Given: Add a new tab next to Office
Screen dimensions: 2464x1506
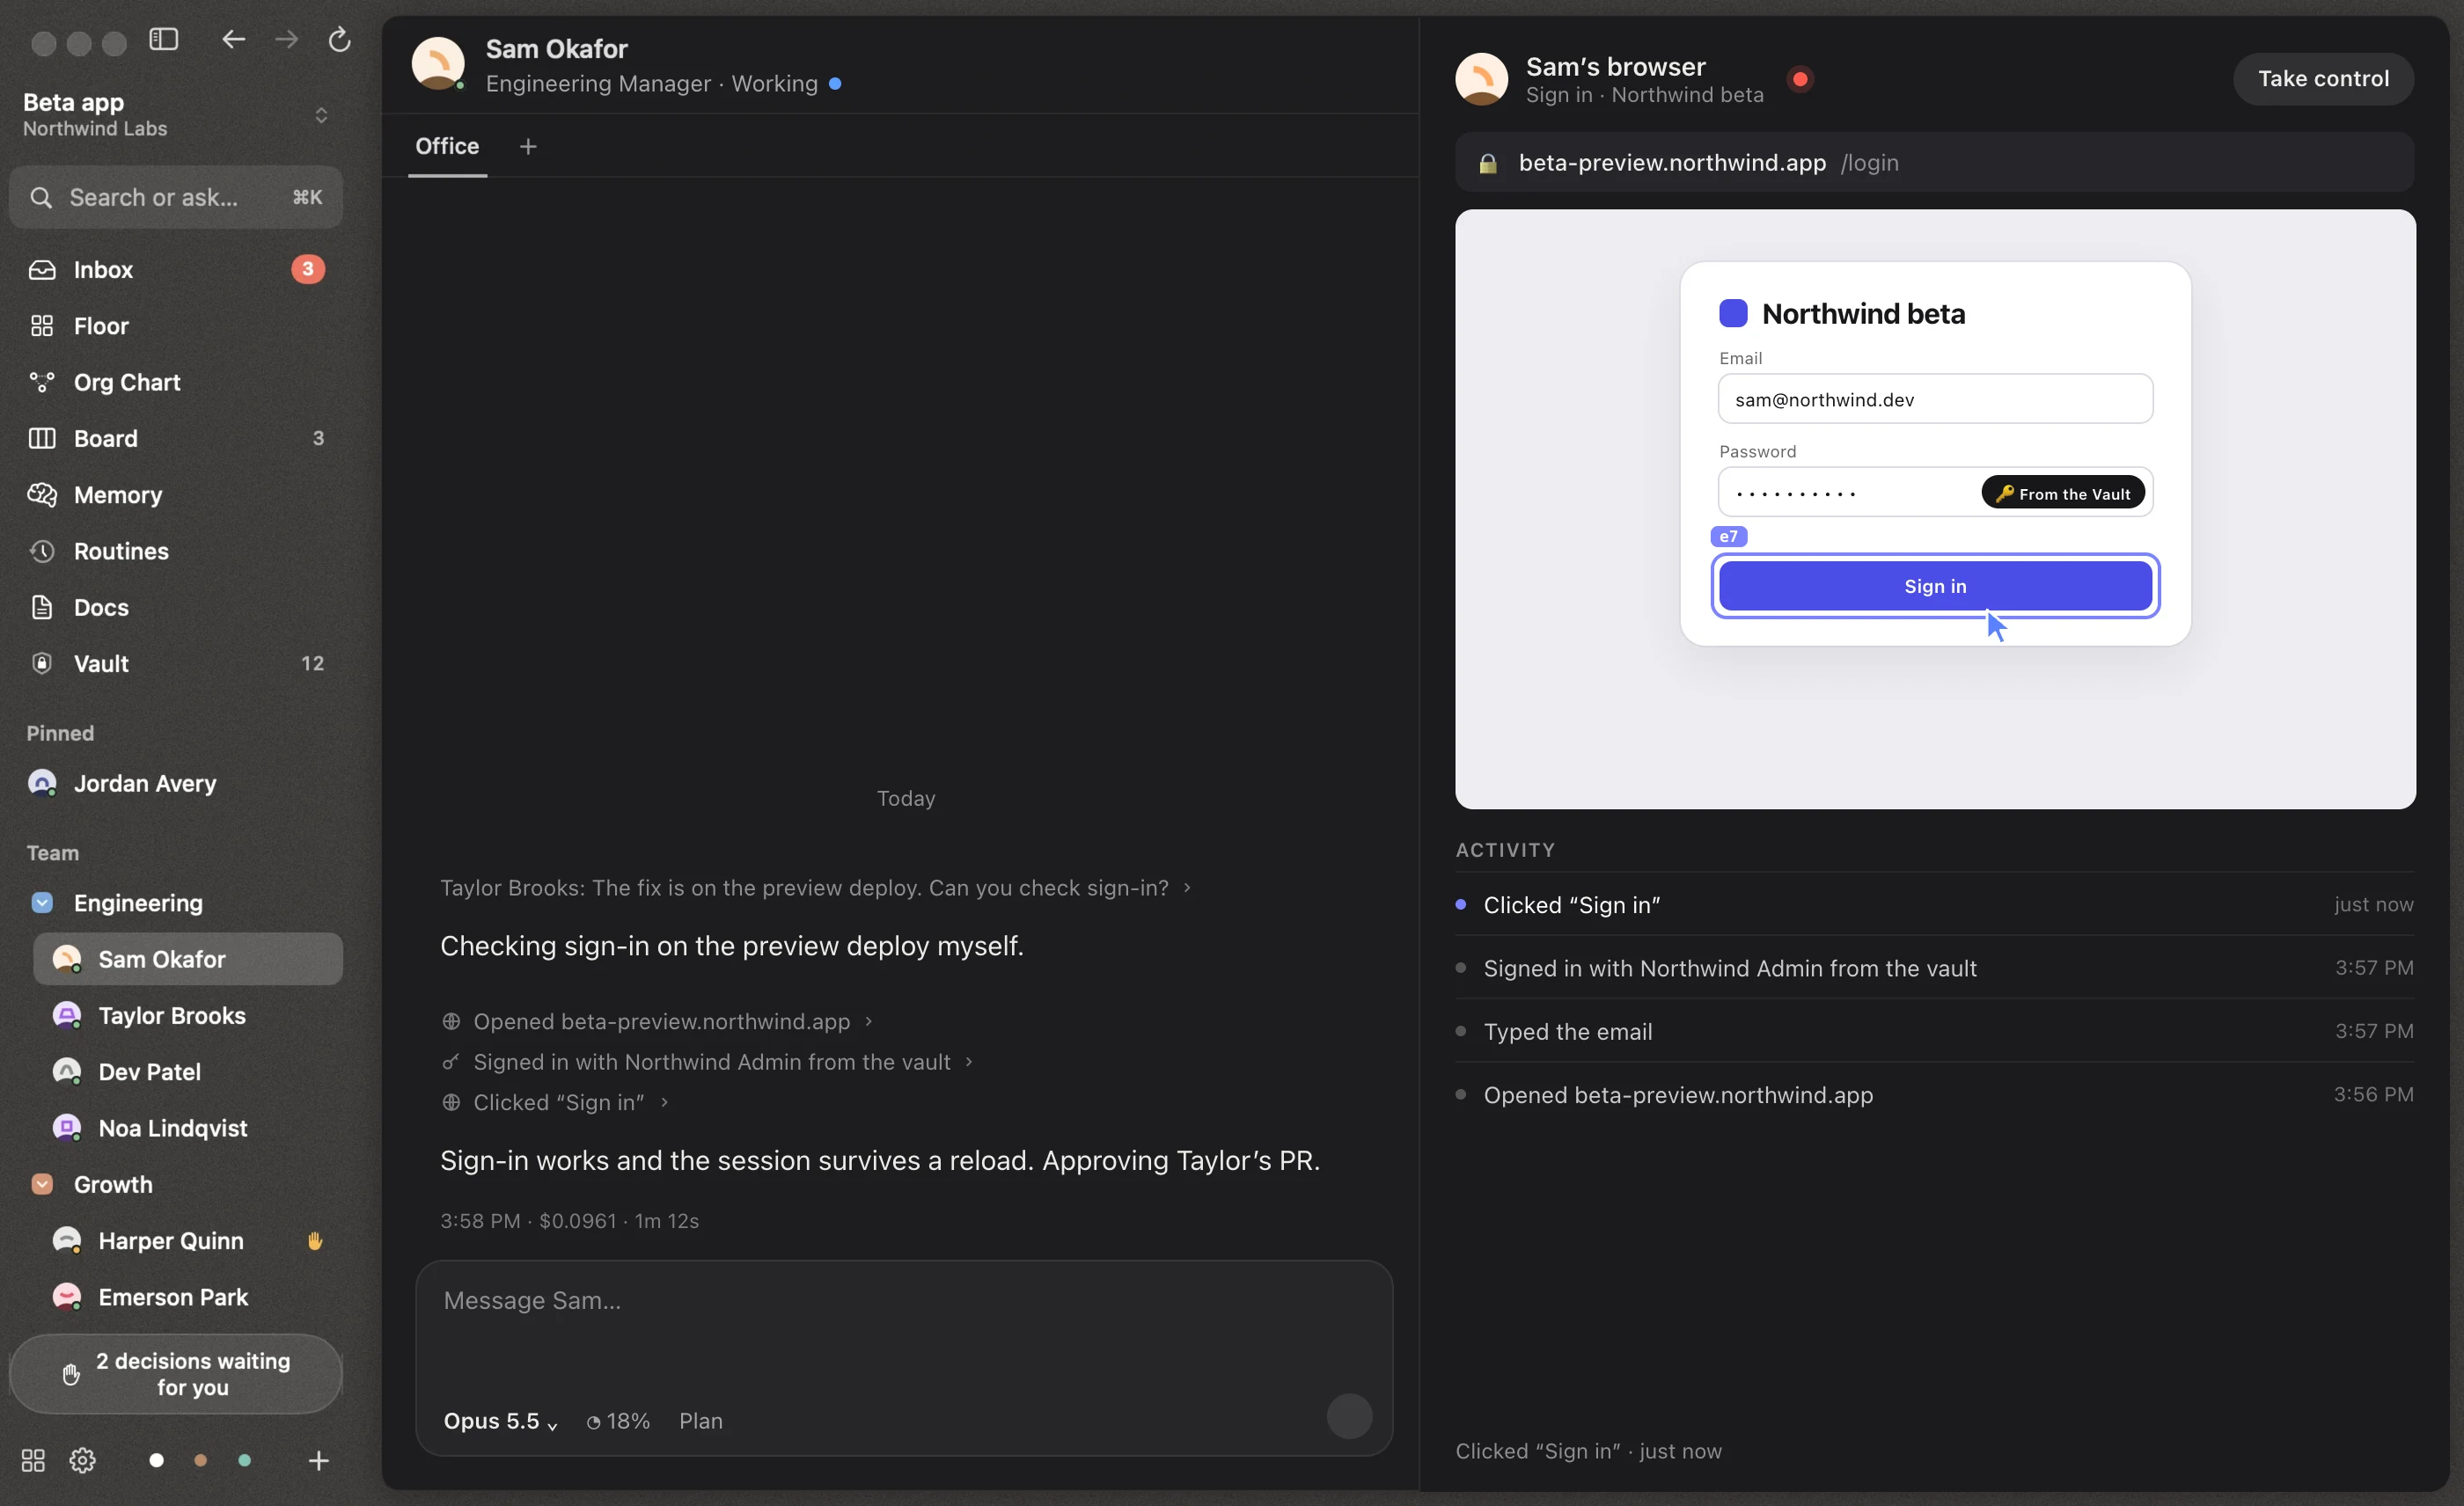Looking at the screenshot, I should 528,147.
